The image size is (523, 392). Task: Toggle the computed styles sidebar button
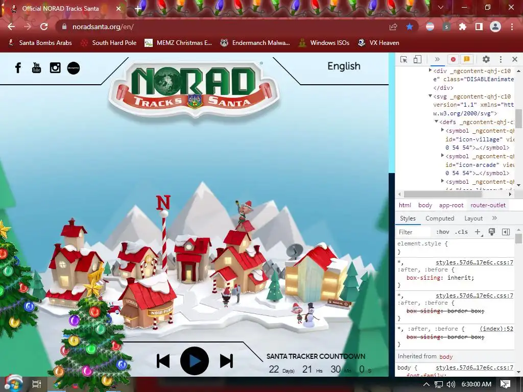[x=506, y=232]
